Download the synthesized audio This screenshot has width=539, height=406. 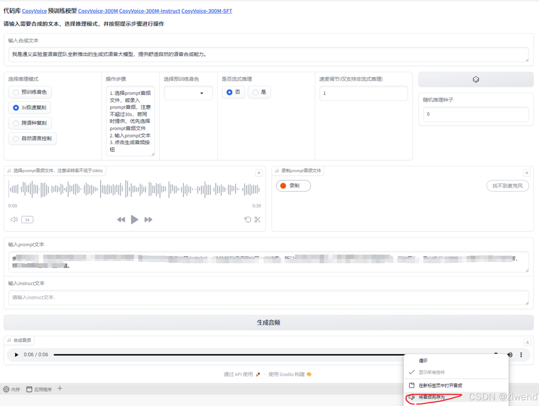pos(527,342)
